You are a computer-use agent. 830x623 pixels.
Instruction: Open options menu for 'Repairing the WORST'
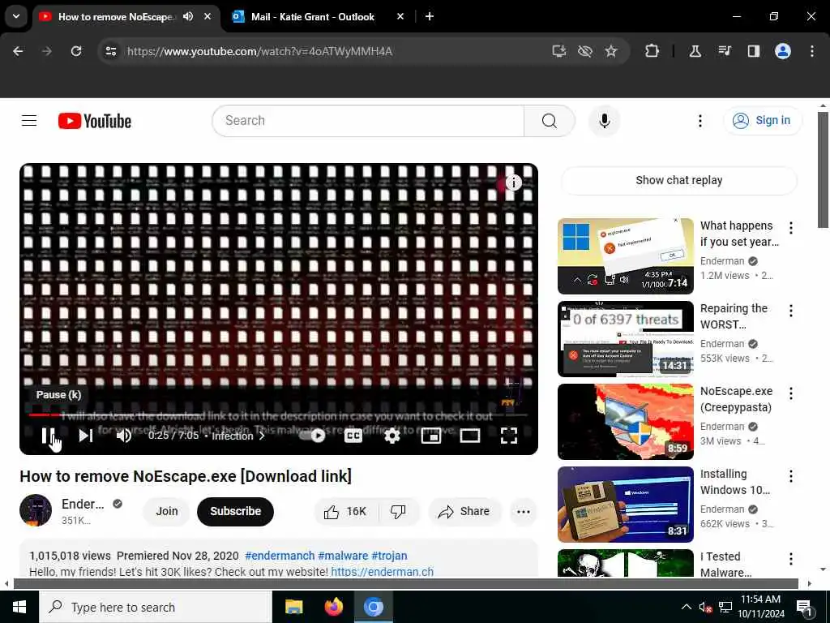point(791,311)
